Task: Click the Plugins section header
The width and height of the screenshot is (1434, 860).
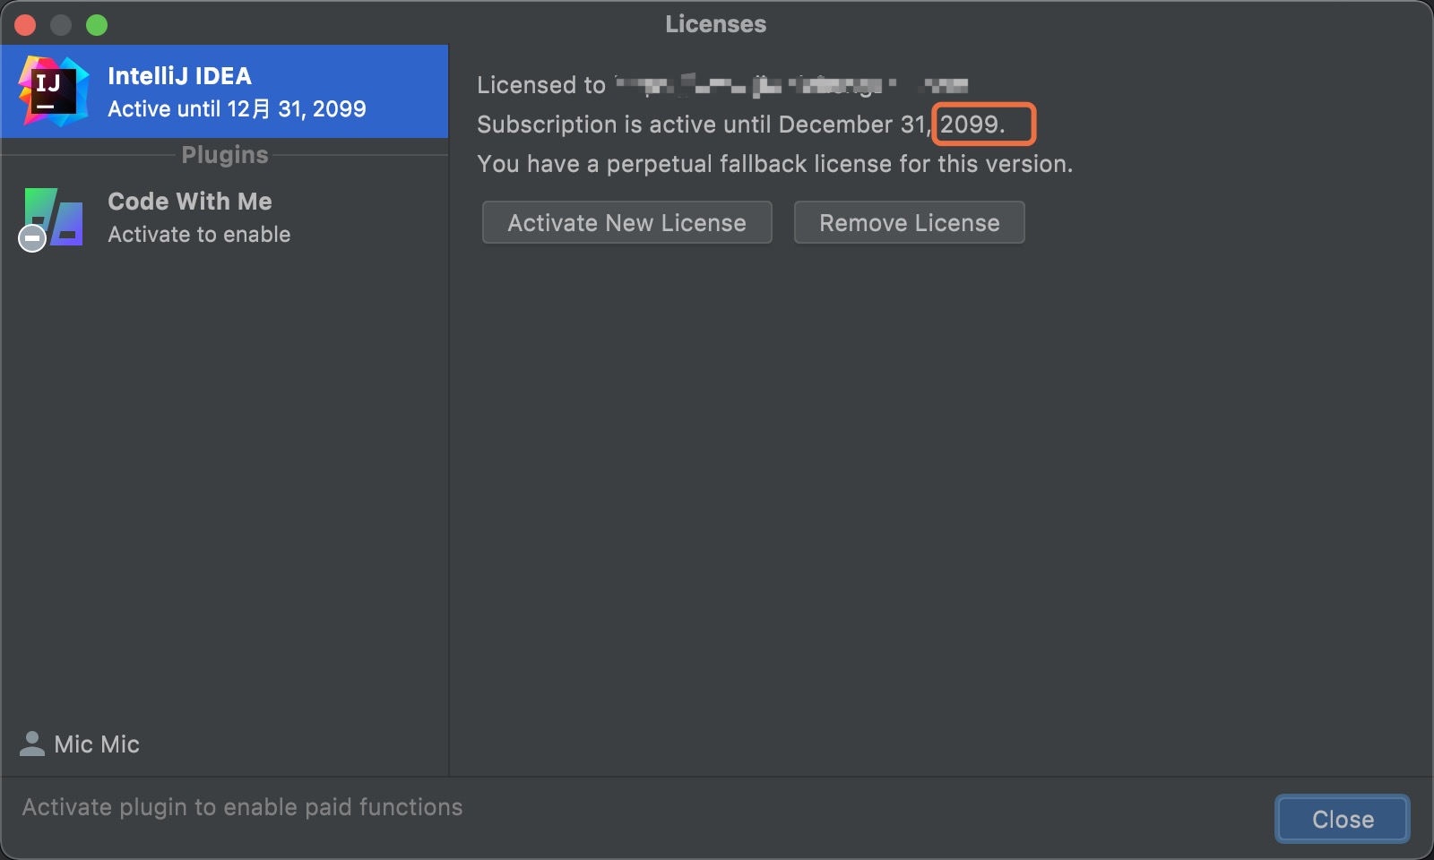Action: click(x=225, y=155)
